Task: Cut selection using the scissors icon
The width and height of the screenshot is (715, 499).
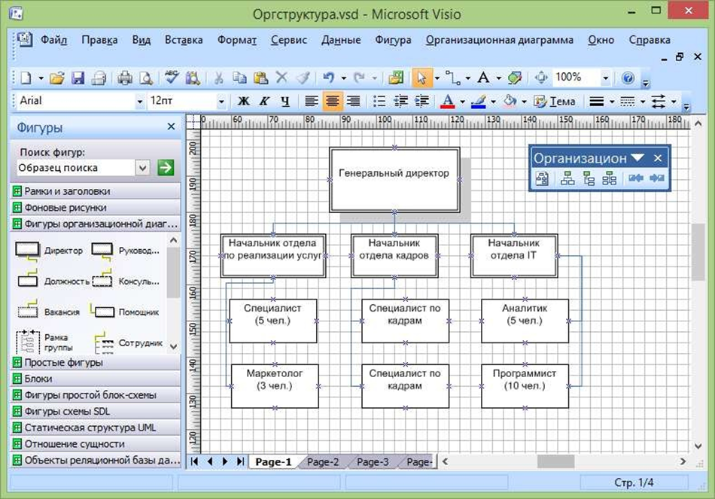Action: [x=218, y=78]
